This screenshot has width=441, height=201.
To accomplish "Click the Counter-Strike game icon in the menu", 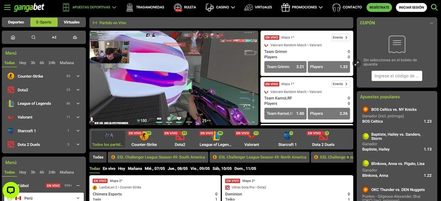I will [x=11, y=76].
